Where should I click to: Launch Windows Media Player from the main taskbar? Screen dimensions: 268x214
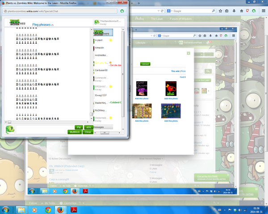34,210
